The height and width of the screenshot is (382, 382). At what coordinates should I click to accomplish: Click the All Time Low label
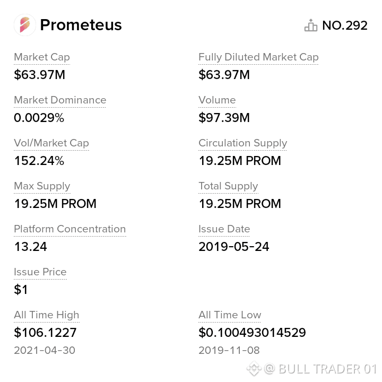tap(230, 315)
